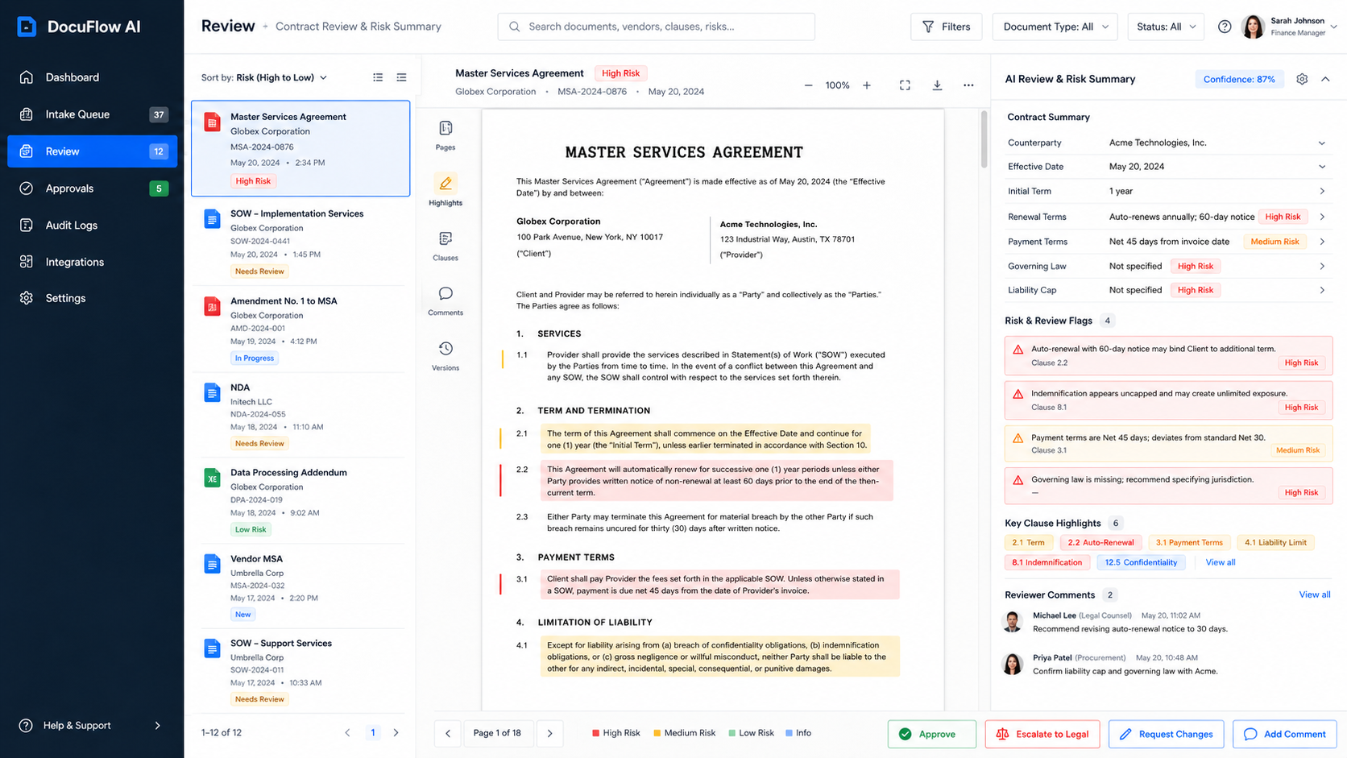Click the Escalate to Legal button
The image size is (1347, 758).
pos(1042,734)
